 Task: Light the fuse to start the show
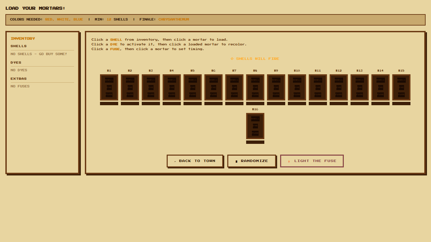[x=312, y=161]
